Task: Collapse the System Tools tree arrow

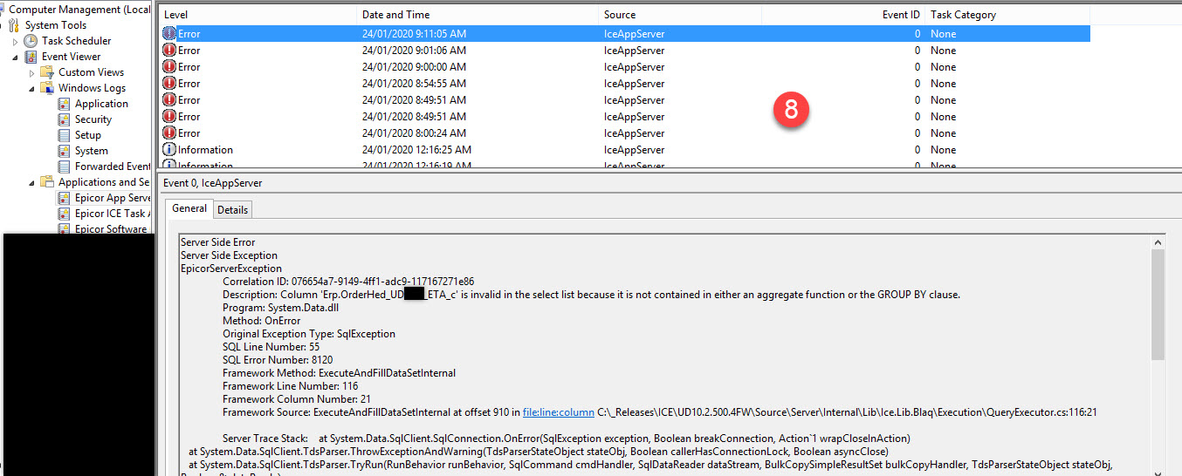Action: (3, 25)
